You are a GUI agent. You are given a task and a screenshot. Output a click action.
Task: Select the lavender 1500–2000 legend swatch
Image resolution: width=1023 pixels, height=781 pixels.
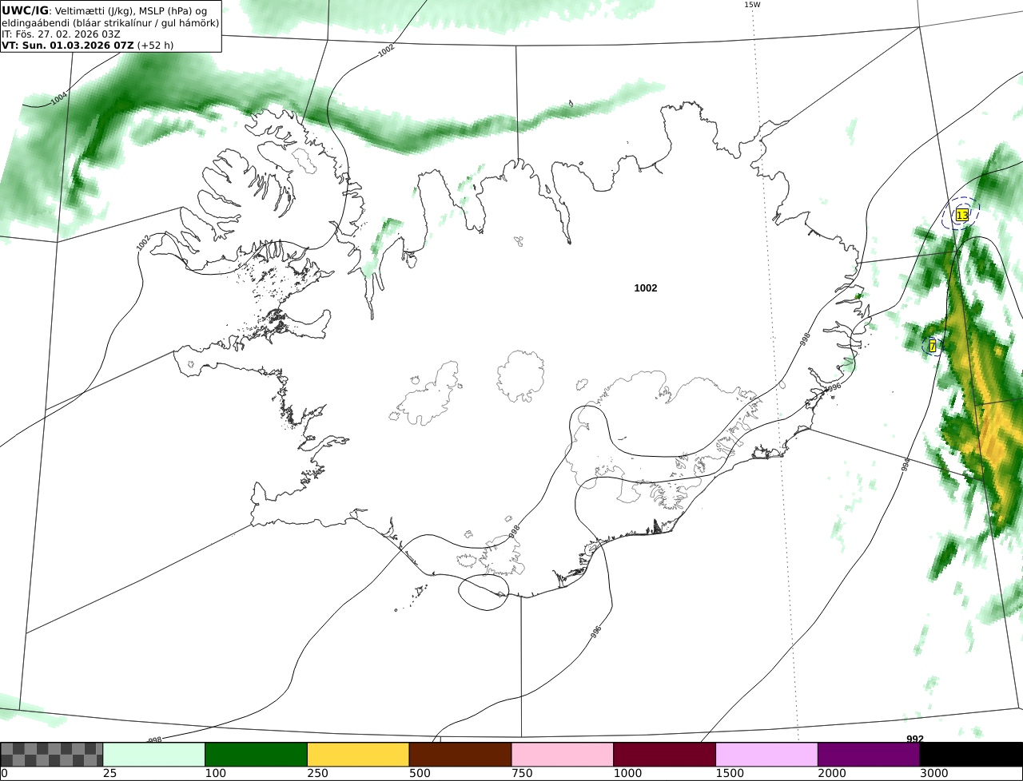click(x=767, y=755)
